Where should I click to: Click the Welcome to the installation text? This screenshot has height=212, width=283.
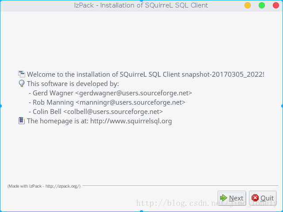145,75
